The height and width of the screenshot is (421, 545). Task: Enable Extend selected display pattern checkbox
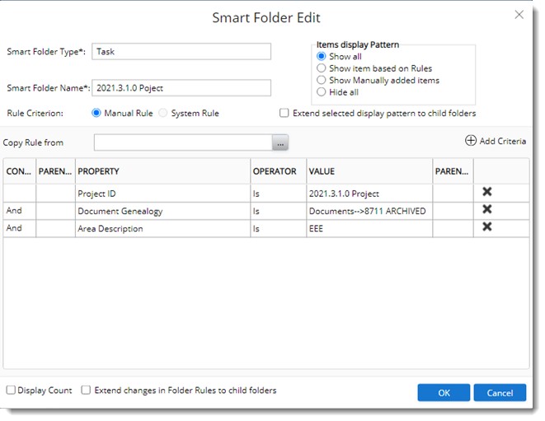[x=284, y=113]
